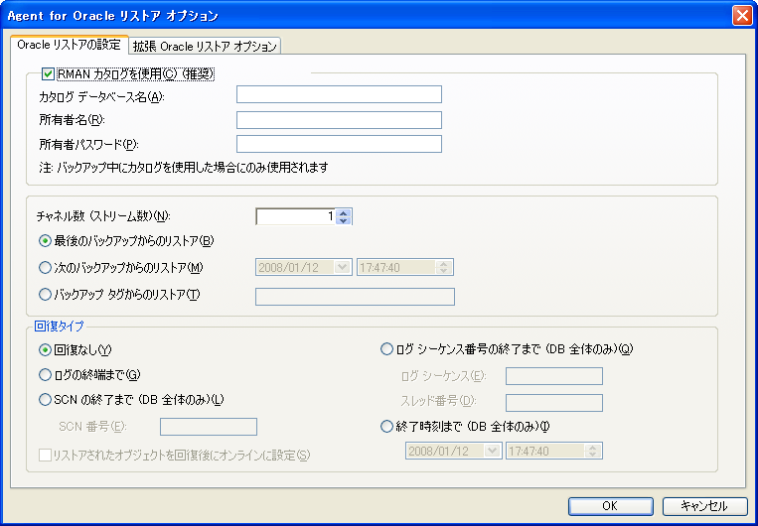Select 終了時刻まで radio button
Screen dimensions: 758x526
coord(386,427)
